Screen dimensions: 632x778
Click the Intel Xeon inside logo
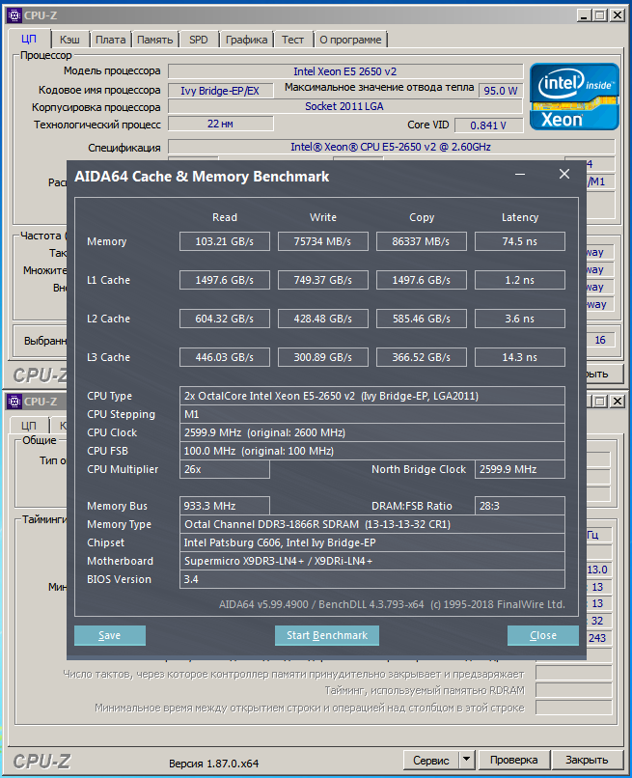tap(574, 97)
